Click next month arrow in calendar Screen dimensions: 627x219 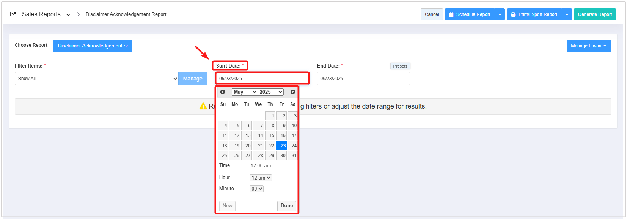[292, 92]
